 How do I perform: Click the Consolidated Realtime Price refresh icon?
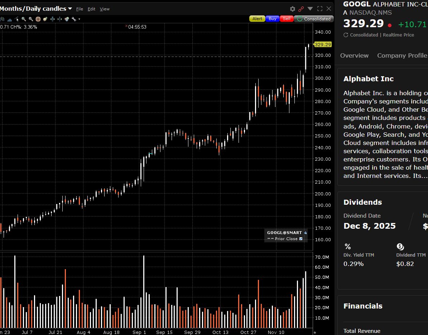[346, 35]
